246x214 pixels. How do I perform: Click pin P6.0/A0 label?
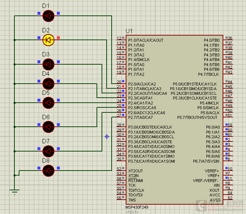[213, 127]
